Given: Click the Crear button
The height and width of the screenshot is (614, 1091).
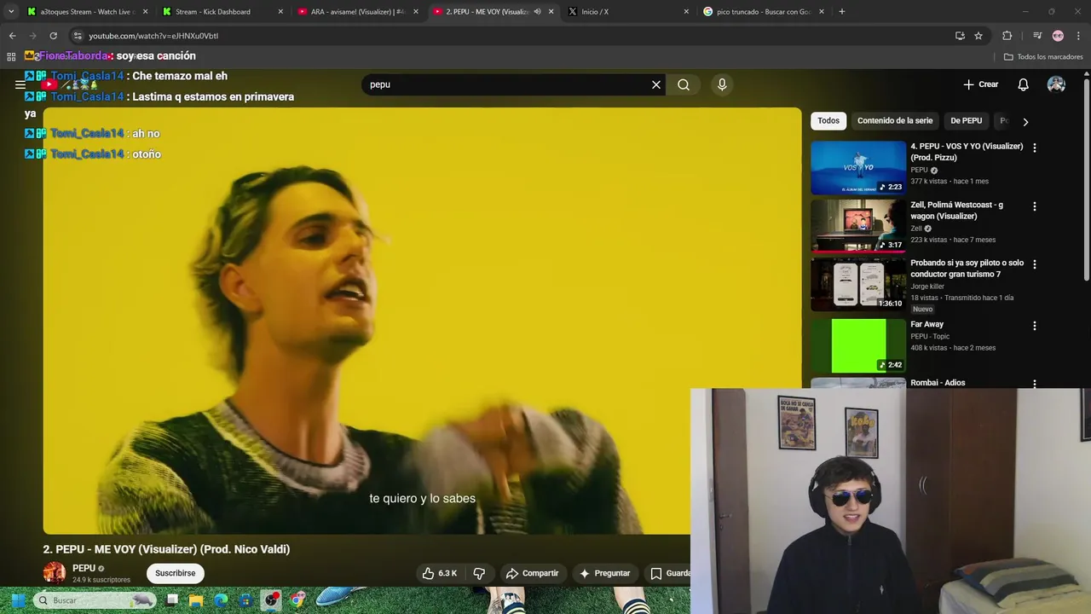Looking at the screenshot, I should point(980,84).
